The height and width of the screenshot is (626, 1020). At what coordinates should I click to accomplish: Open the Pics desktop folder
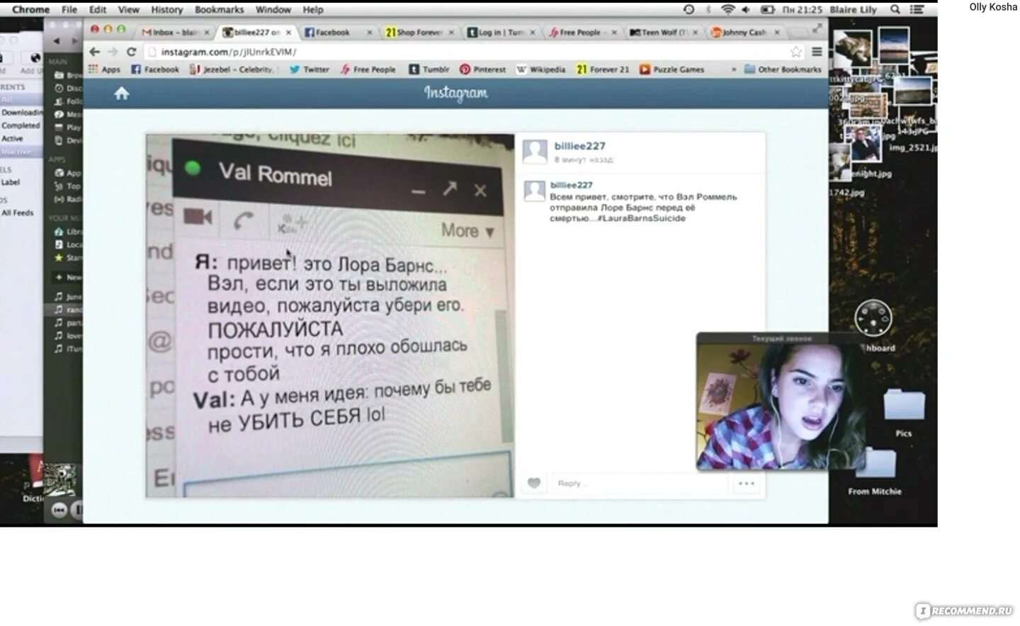point(903,411)
